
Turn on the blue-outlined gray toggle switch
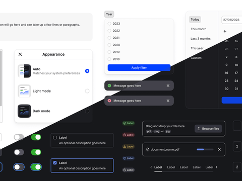19,167
